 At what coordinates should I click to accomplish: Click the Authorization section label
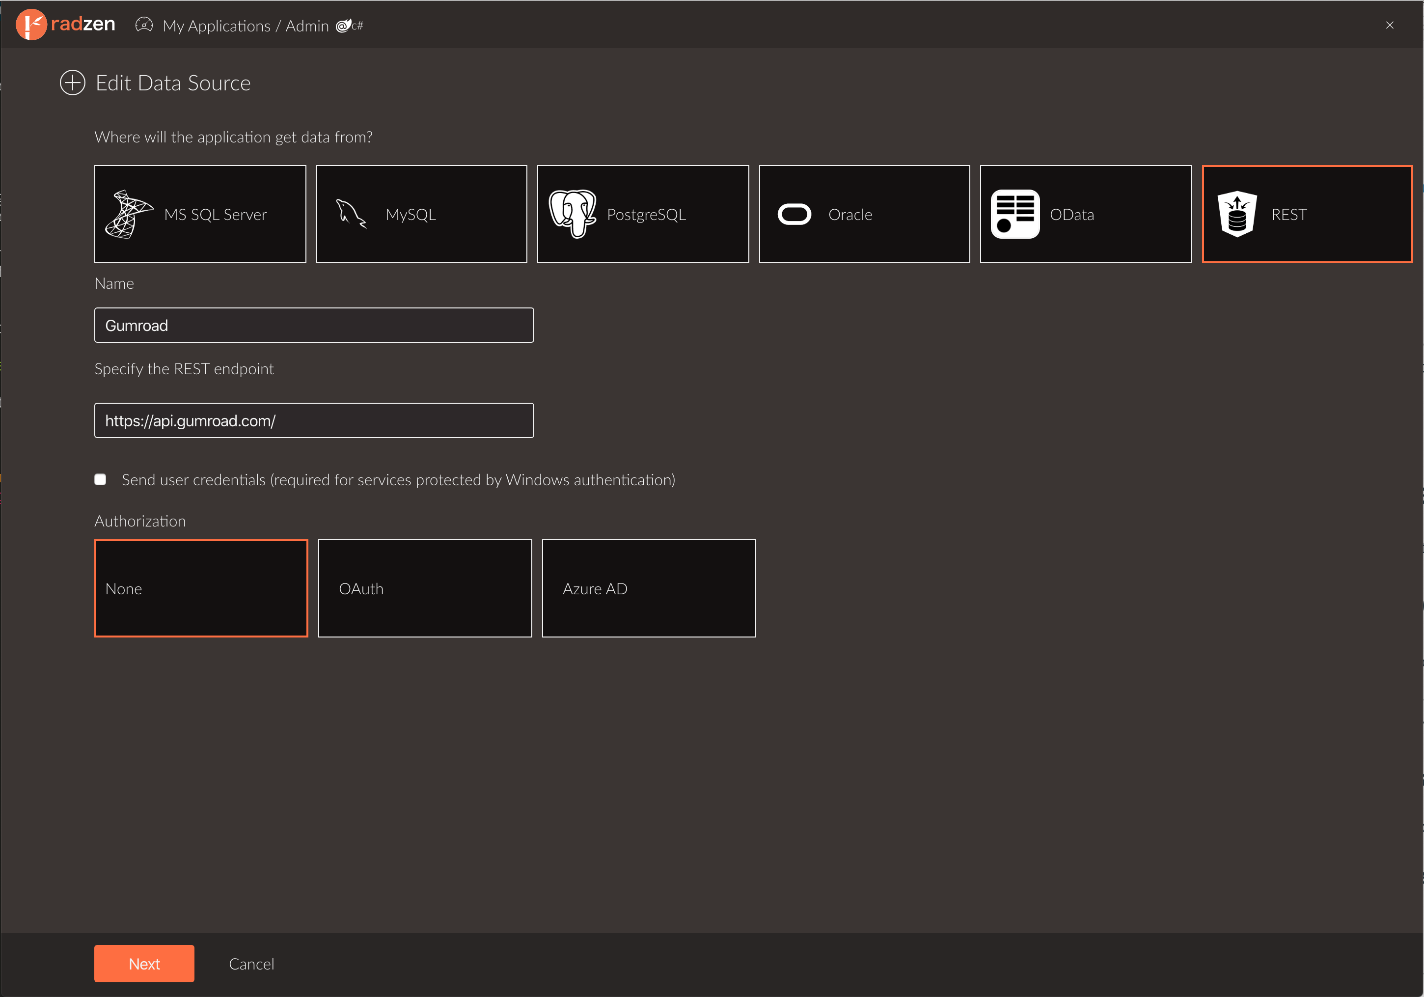[x=140, y=521]
